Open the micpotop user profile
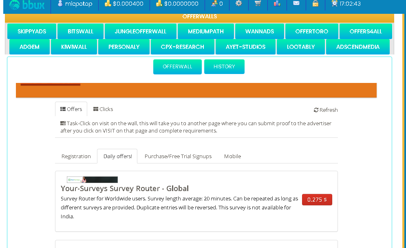Viewport: 406px width, 248px height. (x=75, y=4)
